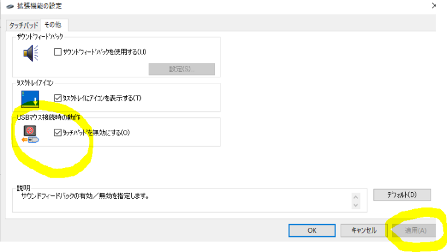Click the speaker icon in the sound feedback group
This screenshot has height=252, width=447.
pos(31,54)
